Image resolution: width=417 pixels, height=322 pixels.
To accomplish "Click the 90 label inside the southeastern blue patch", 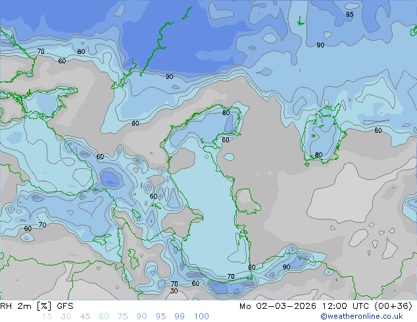I will point(286,267).
